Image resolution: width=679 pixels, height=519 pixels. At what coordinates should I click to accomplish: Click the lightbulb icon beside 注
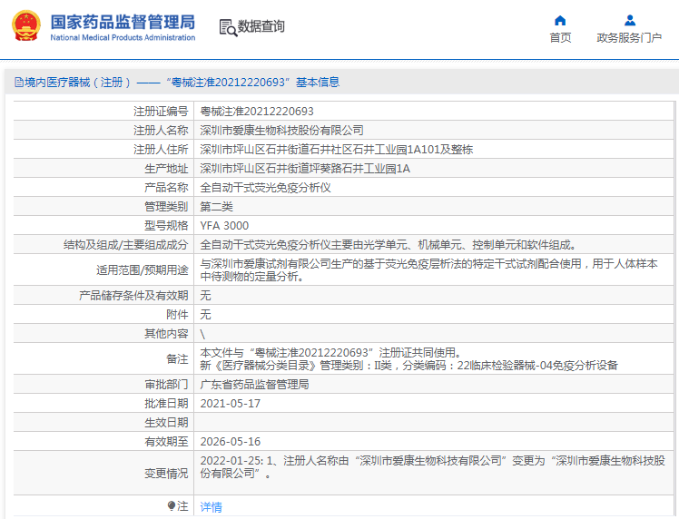[x=172, y=505]
